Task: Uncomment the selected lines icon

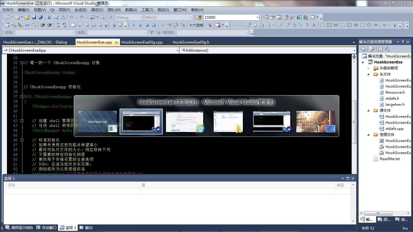Action: [x=64, y=25]
